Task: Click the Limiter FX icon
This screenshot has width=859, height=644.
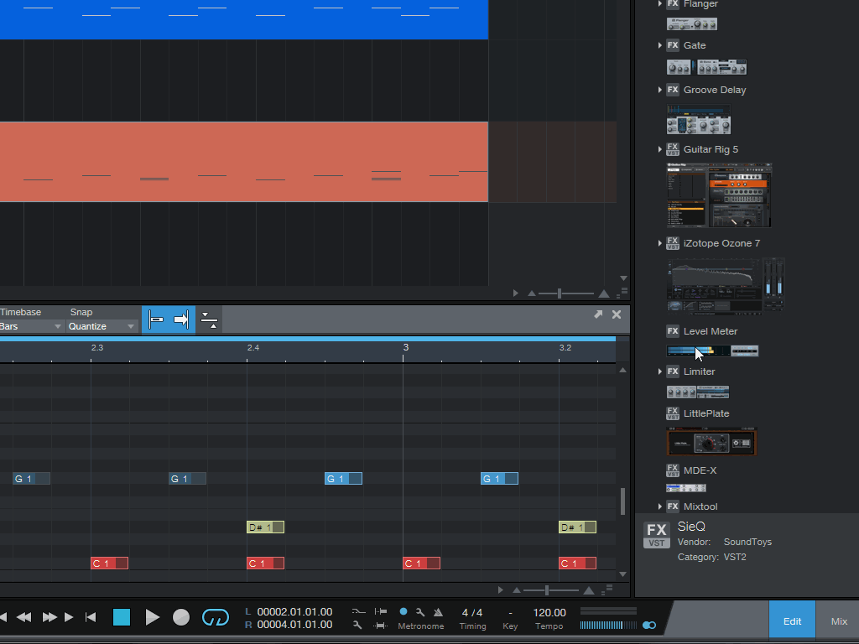Action: click(673, 371)
